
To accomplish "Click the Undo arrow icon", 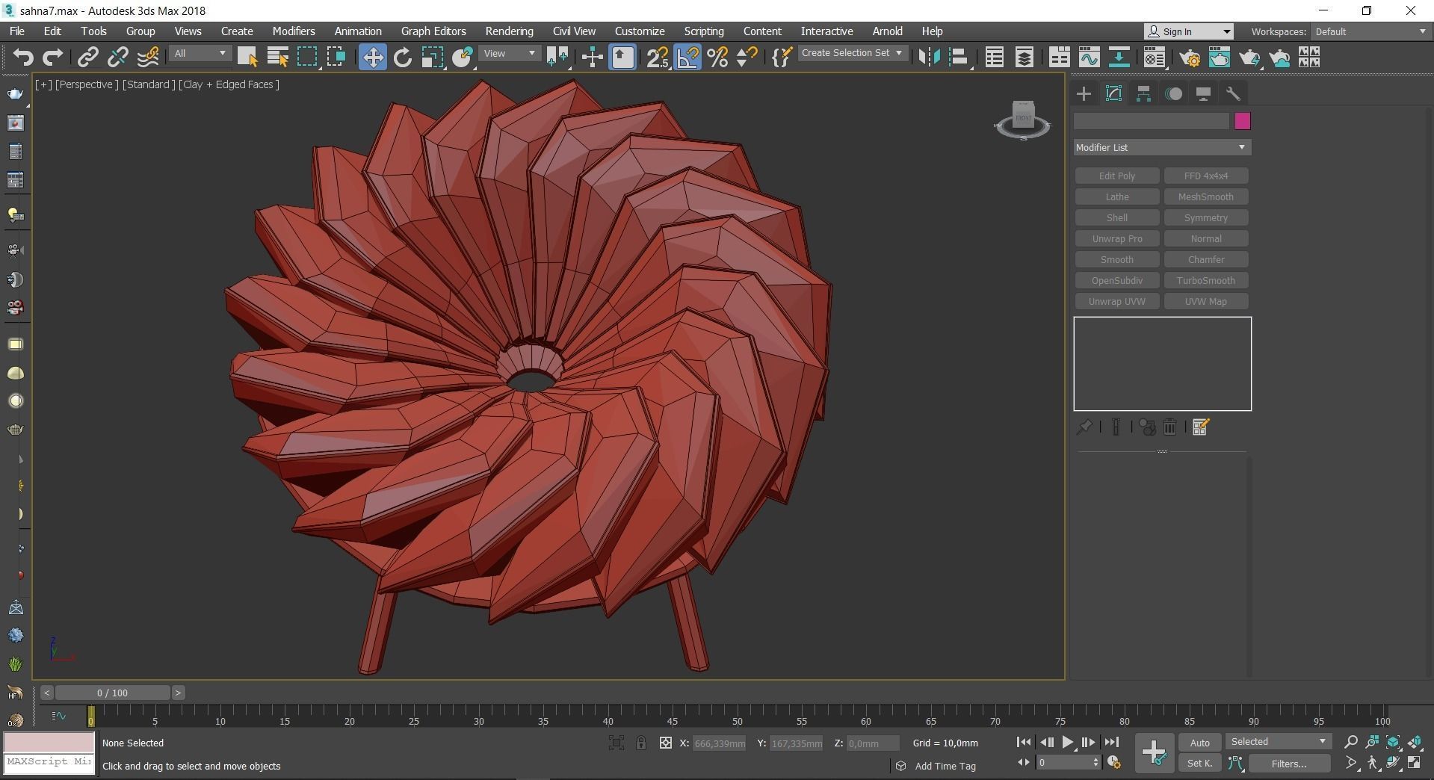I will (23, 58).
